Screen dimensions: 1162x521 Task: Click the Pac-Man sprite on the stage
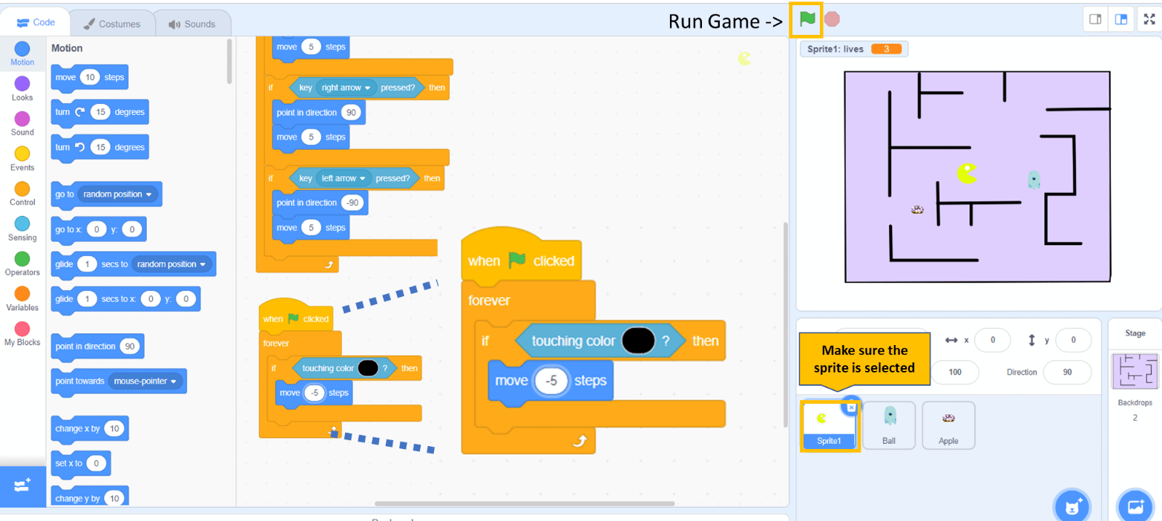(x=967, y=174)
